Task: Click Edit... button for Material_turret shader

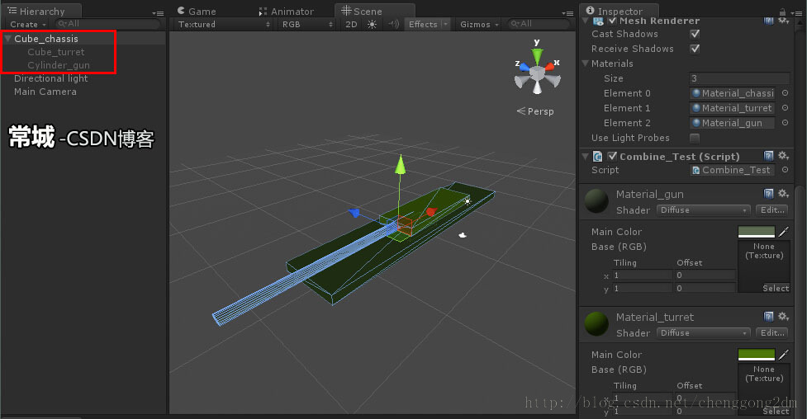Action: (772, 332)
